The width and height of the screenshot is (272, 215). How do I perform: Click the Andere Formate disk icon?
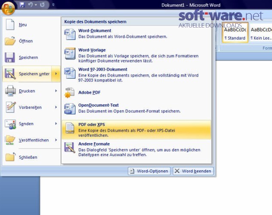point(70,147)
